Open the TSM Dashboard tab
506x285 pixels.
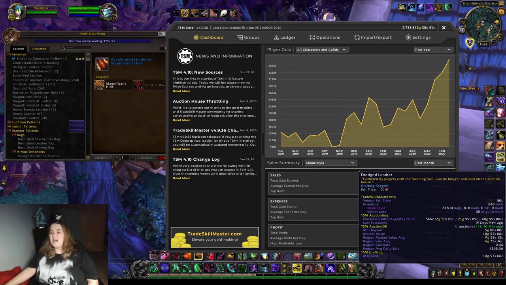(x=208, y=37)
